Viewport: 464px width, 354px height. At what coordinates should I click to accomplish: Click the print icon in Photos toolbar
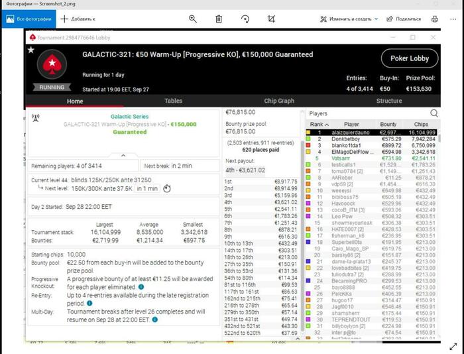click(x=435, y=19)
